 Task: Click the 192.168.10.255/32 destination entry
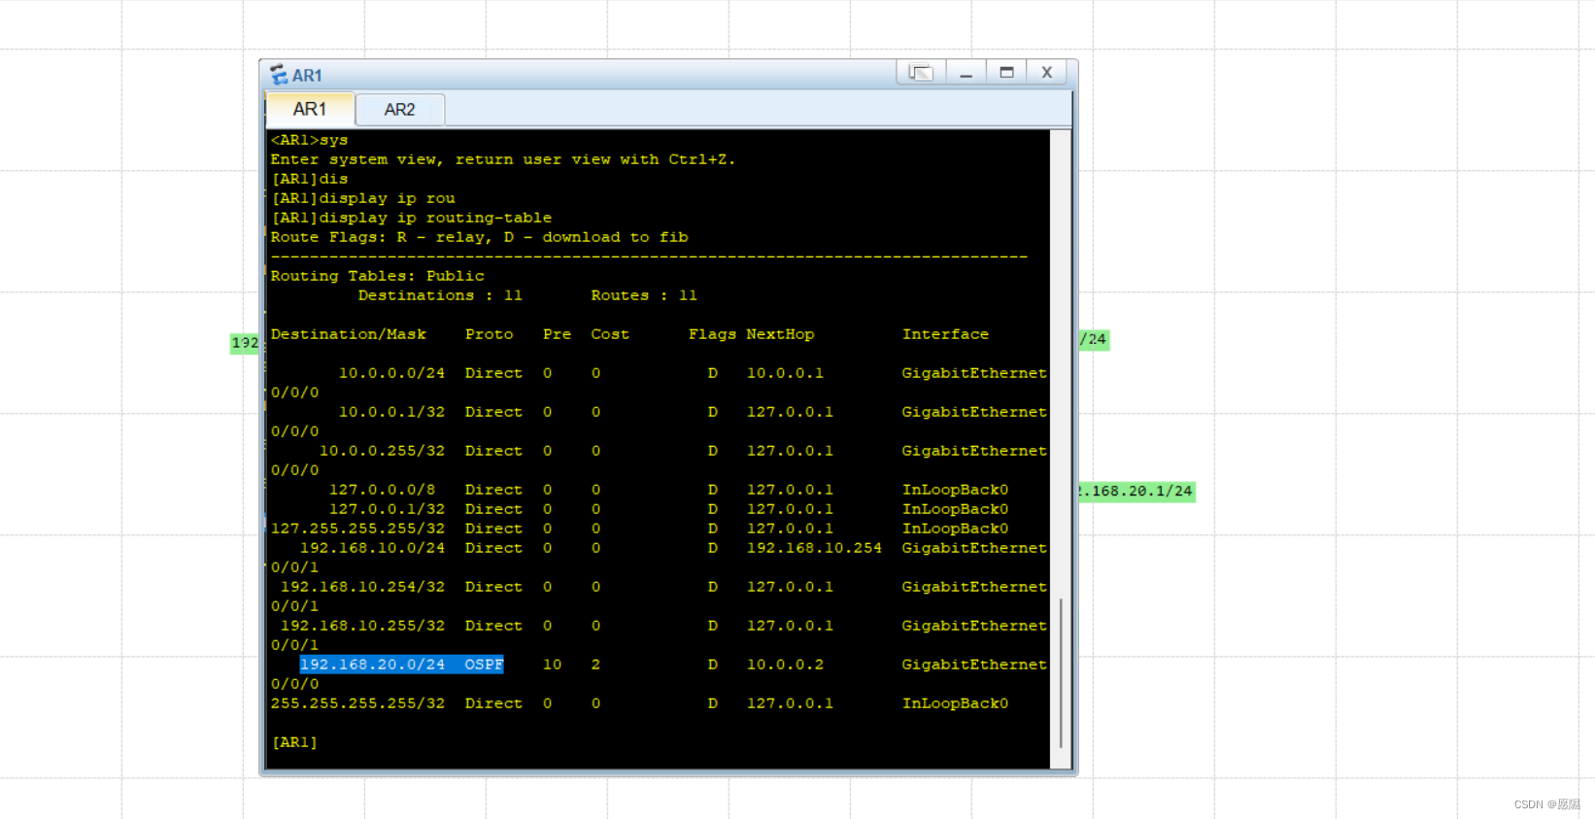tap(362, 626)
